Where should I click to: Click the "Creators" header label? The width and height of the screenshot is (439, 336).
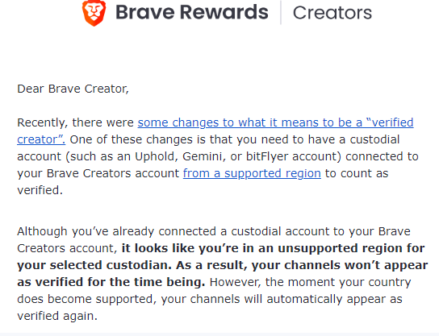[332, 13]
